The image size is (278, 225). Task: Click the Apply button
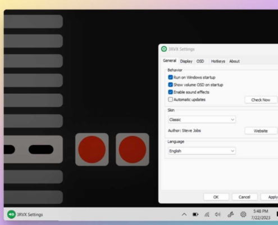[x=270, y=197]
